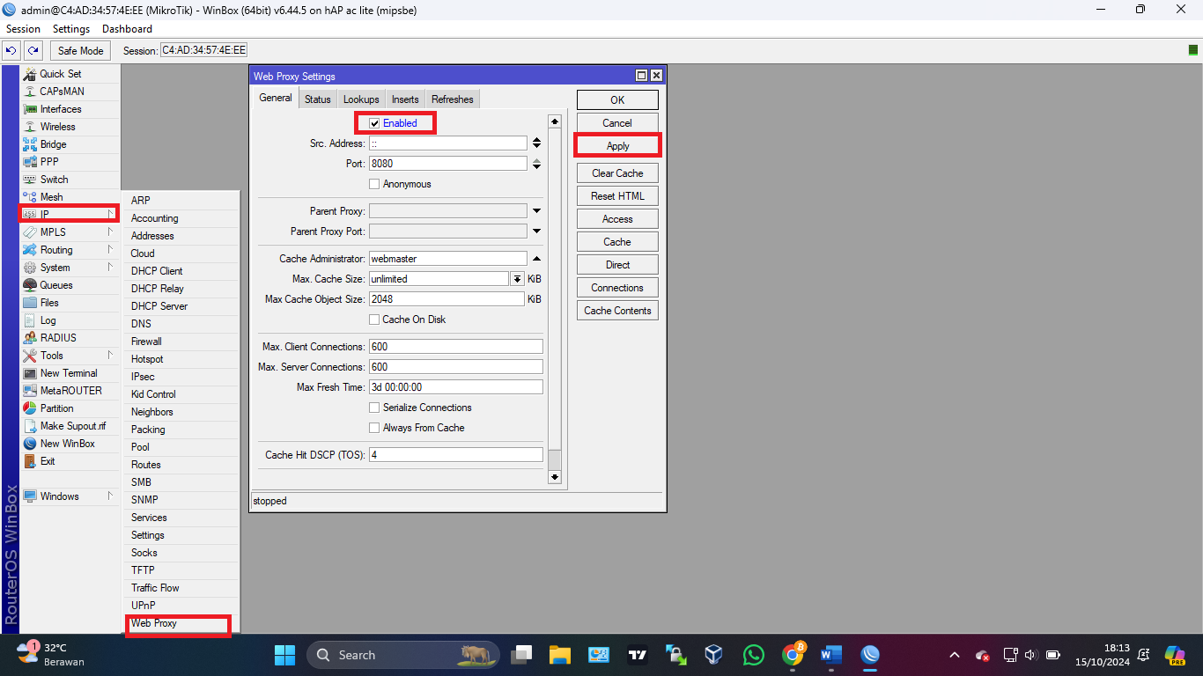This screenshot has height=676, width=1203.
Task: Open File Explorer from the taskbar
Action: [x=560, y=655]
